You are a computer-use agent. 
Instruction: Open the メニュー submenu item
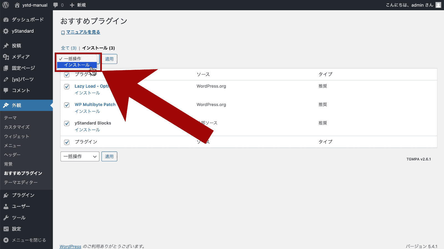click(12, 146)
